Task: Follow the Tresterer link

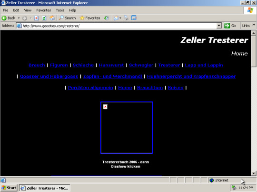Action: 169,65
